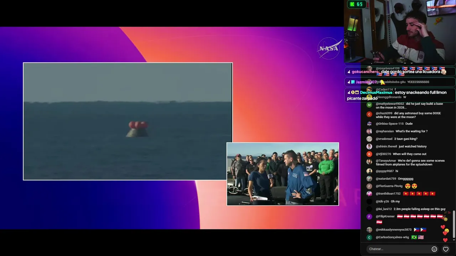This screenshot has width=456, height=256.
Task: Open pyypy9587's profile avatar
Action: coord(369,171)
